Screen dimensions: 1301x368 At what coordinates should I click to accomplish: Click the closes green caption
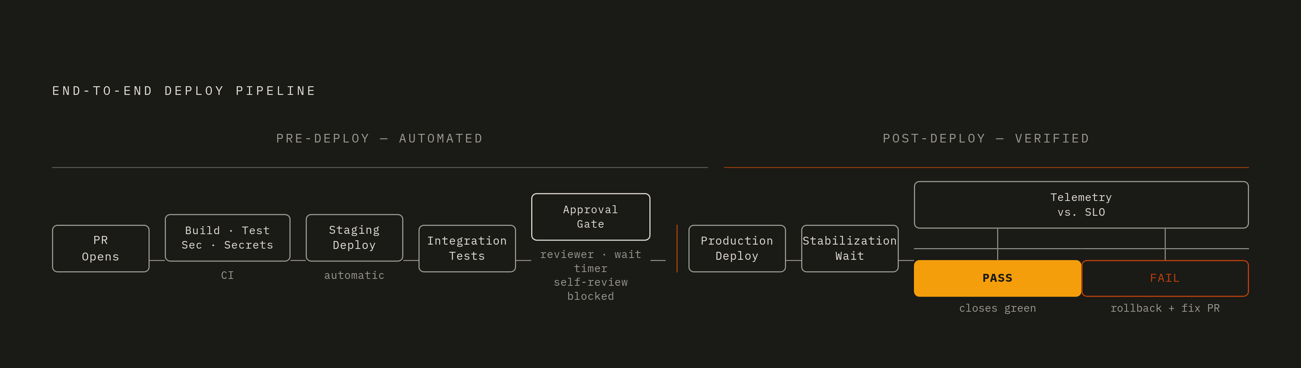point(997,308)
